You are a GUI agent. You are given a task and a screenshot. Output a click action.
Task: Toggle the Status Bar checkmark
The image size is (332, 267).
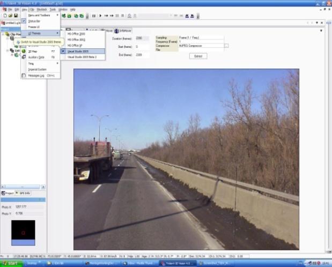[24, 21]
